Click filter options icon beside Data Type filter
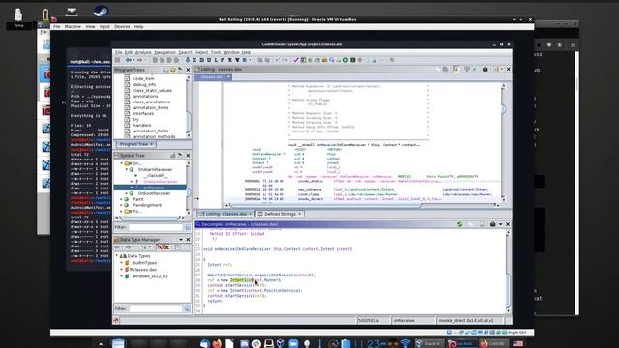The width and height of the screenshot is (619, 348). (188, 308)
